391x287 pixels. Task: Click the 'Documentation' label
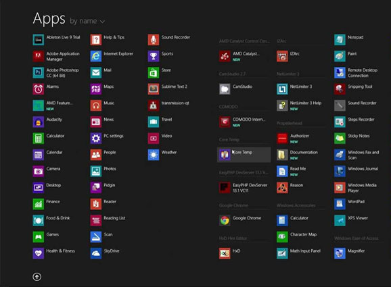(304, 153)
